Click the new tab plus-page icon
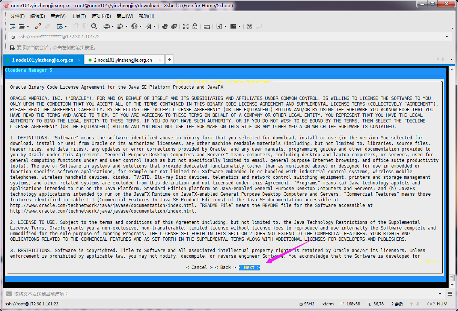This screenshot has height=311, width=458. pos(219,26)
